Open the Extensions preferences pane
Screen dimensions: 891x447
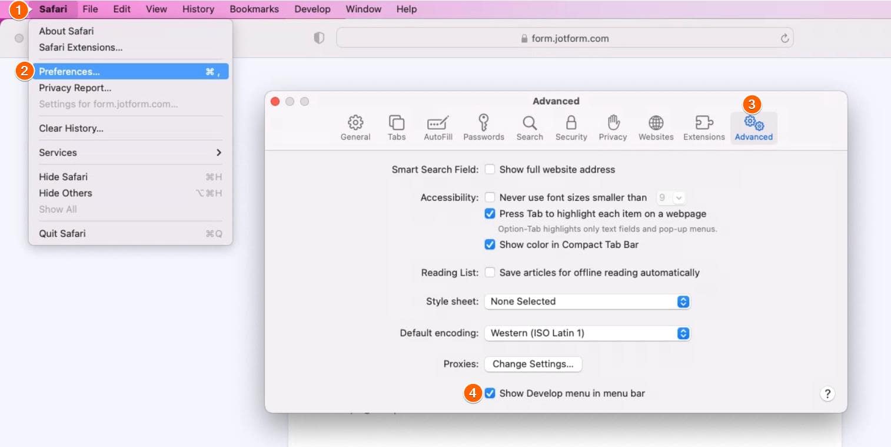(704, 128)
